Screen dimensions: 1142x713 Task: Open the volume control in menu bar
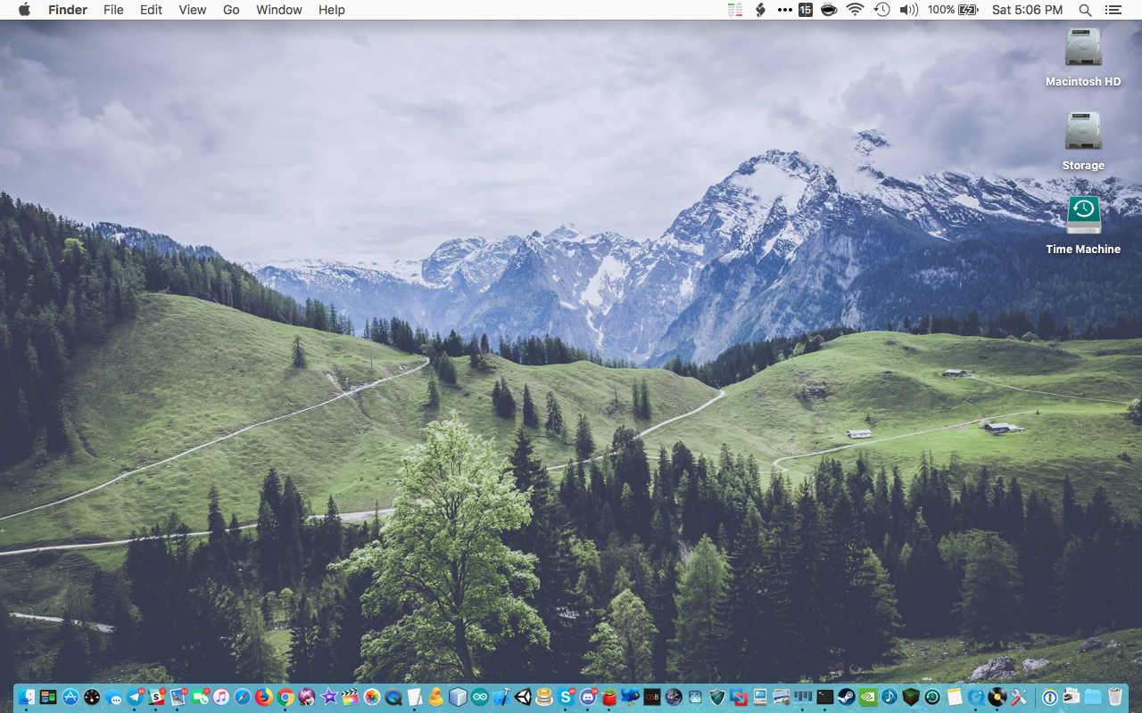tap(908, 10)
